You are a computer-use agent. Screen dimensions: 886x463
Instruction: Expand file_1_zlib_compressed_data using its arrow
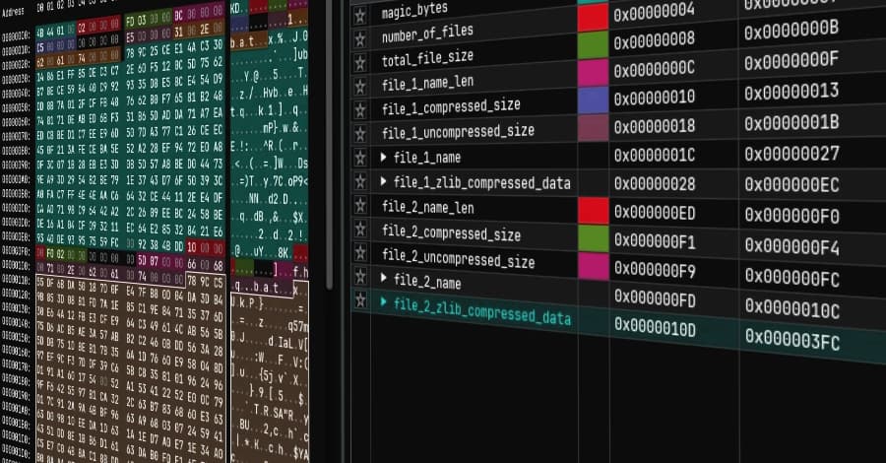384,182
